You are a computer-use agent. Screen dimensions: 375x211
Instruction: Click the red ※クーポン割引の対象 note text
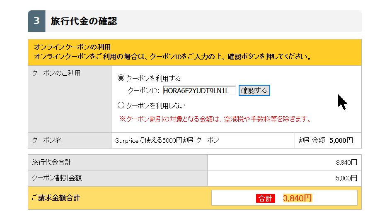pyautogui.click(x=215, y=119)
